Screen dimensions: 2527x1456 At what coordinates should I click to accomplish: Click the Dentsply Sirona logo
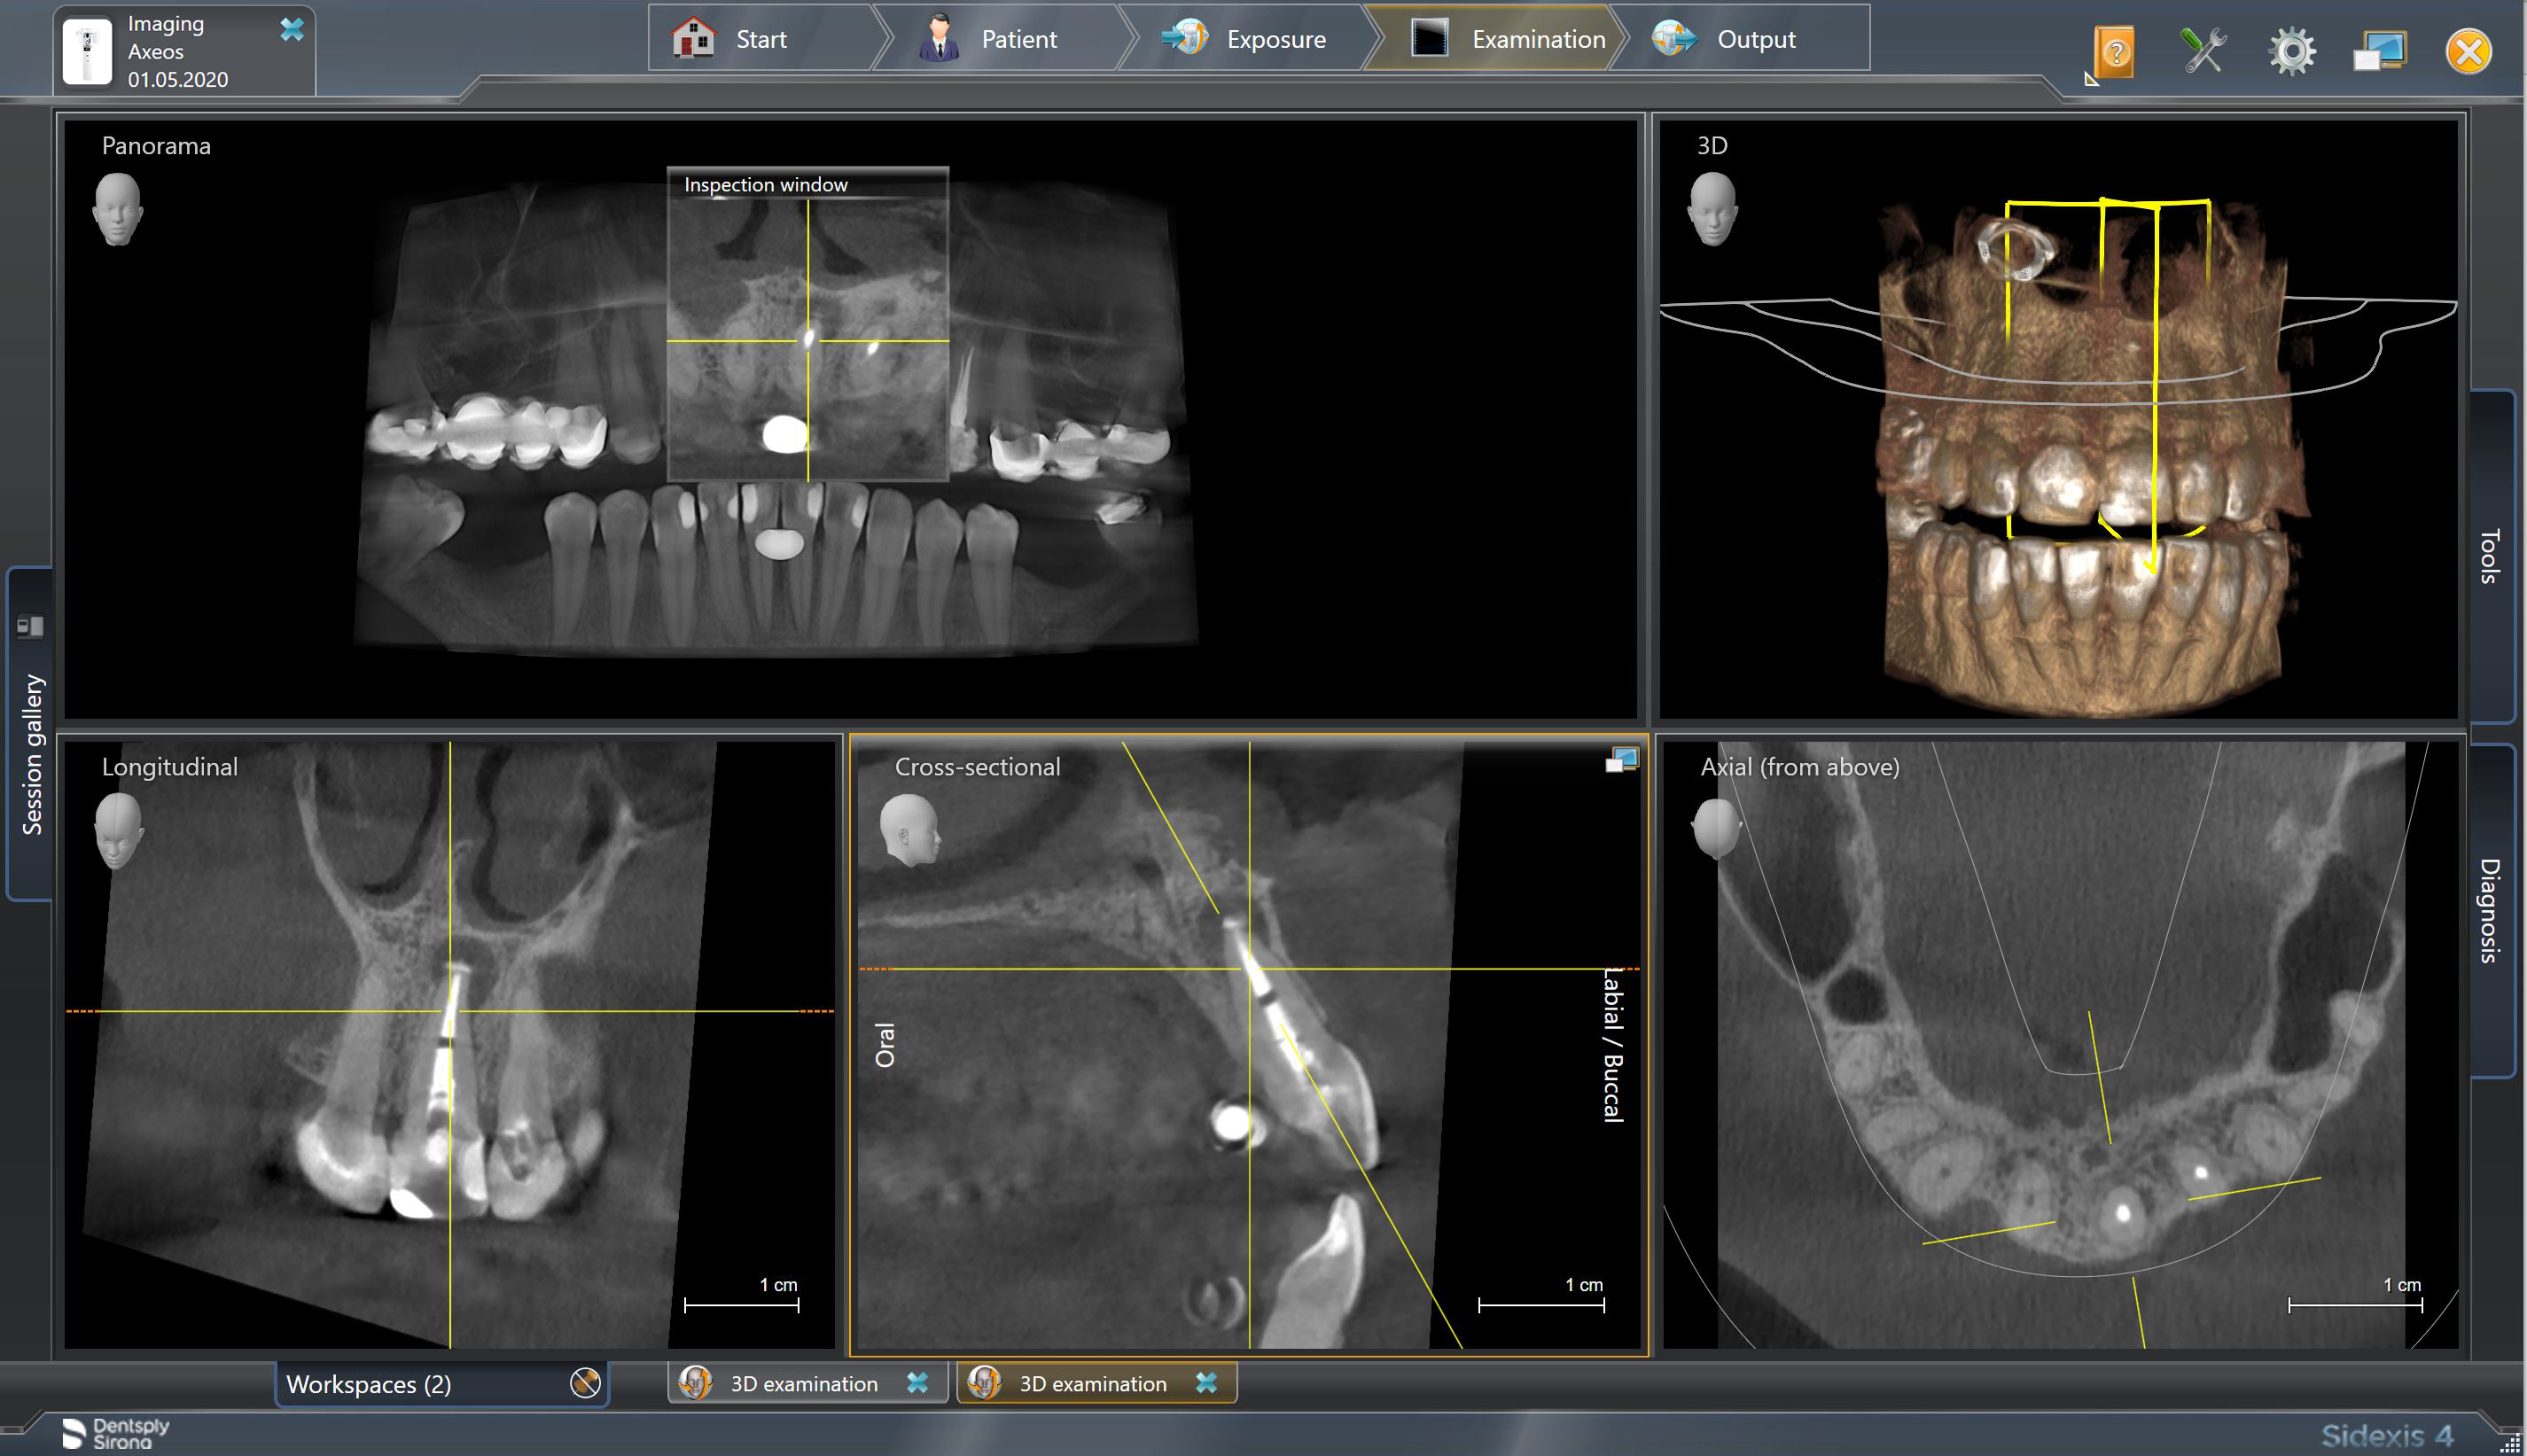tap(115, 1433)
